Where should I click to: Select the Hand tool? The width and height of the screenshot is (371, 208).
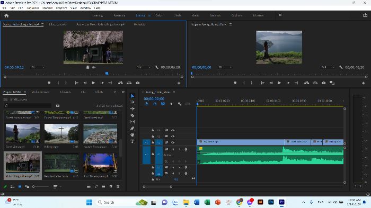(x=132, y=135)
